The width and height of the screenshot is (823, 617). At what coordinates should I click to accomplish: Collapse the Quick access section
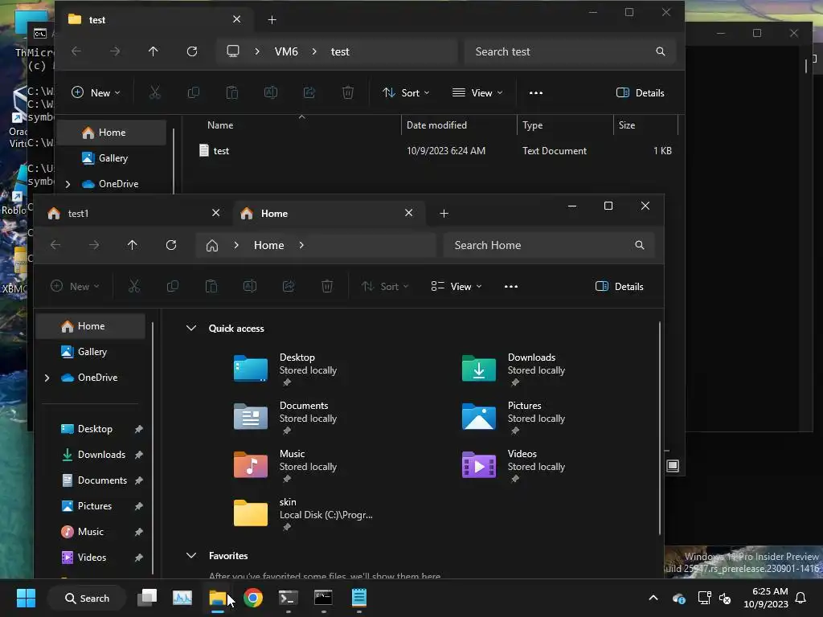191,329
